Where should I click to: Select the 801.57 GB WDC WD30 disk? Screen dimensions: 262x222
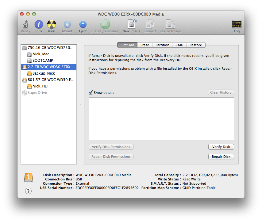click(x=48, y=80)
